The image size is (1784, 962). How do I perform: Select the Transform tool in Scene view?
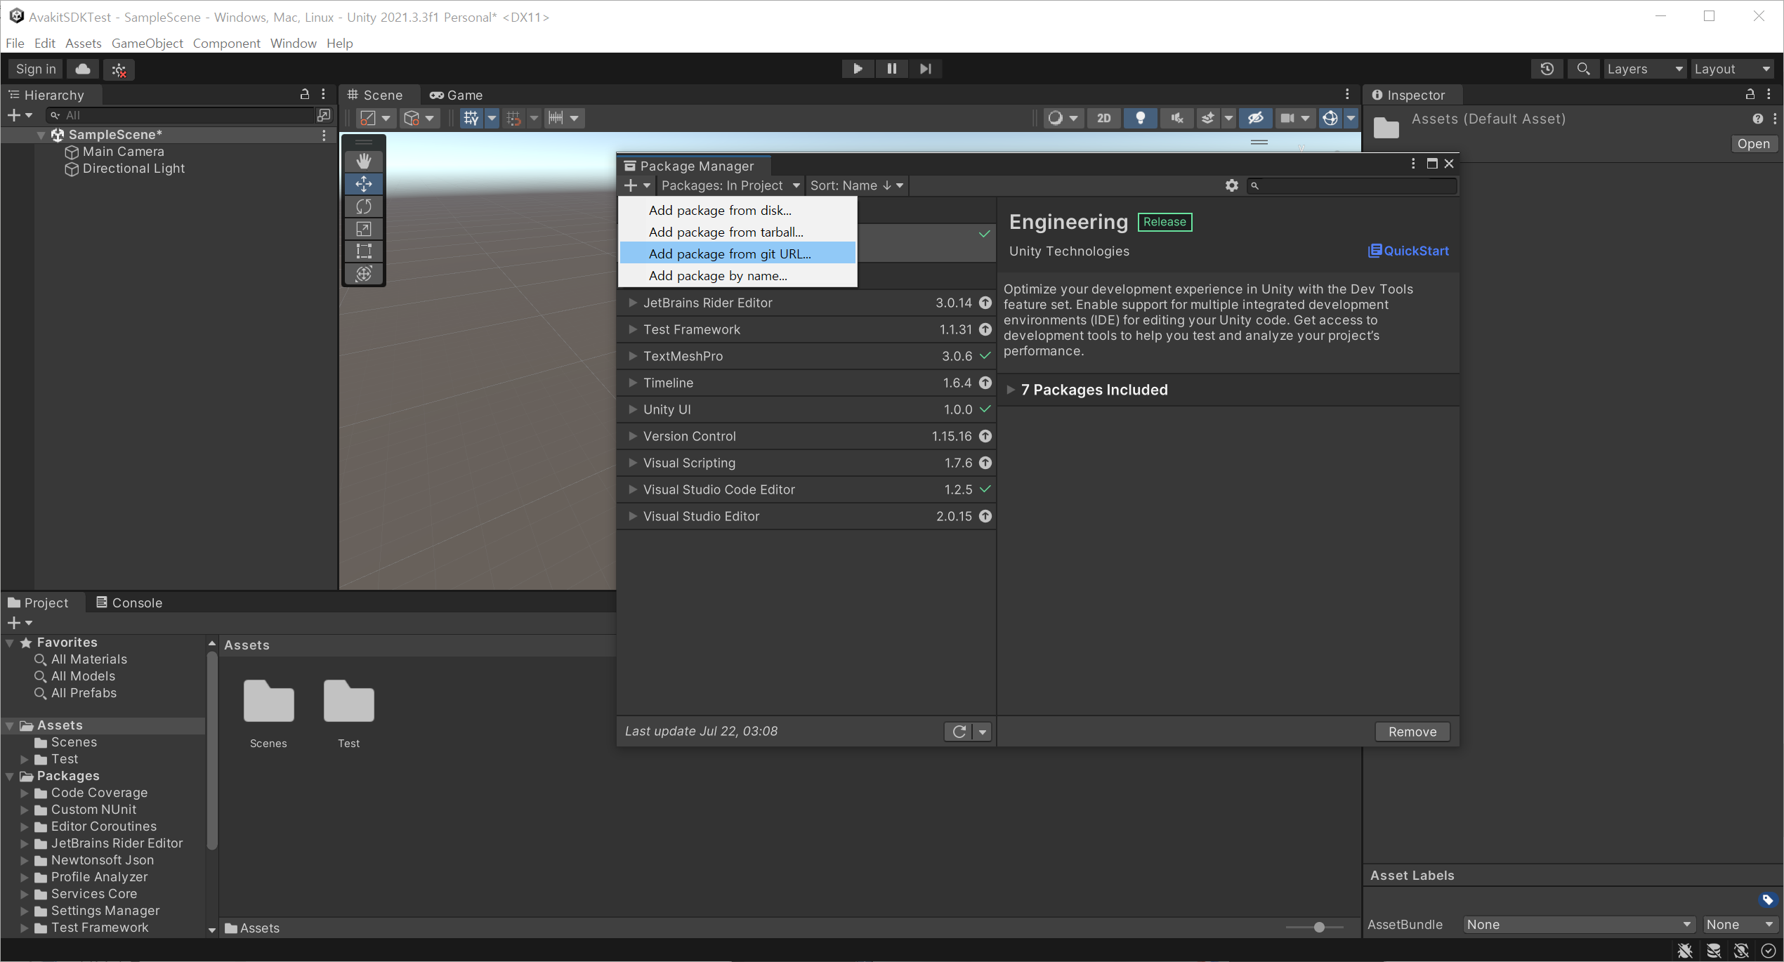pyautogui.click(x=364, y=274)
